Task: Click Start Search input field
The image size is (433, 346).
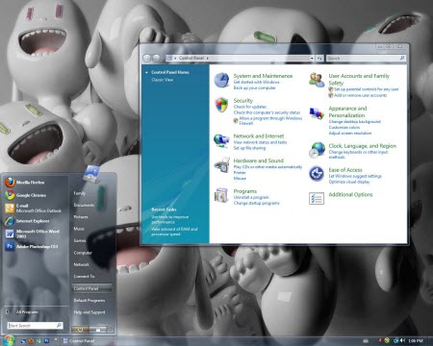Action: coord(35,326)
